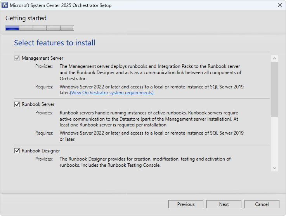Uncheck the Runbook Designer checkbox

click(x=17, y=151)
